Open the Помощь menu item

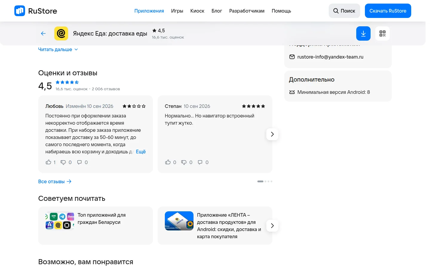tap(281, 11)
